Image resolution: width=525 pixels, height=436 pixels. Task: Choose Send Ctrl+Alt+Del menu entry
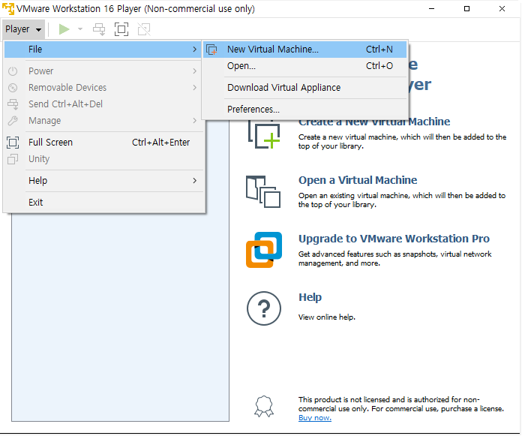[x=103, y=104]
